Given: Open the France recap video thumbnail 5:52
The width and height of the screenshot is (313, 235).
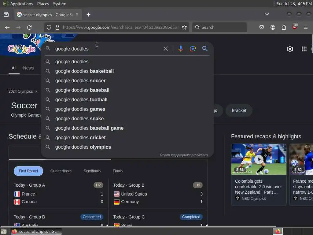Looking at the screenshot, I should click(301, 159).
